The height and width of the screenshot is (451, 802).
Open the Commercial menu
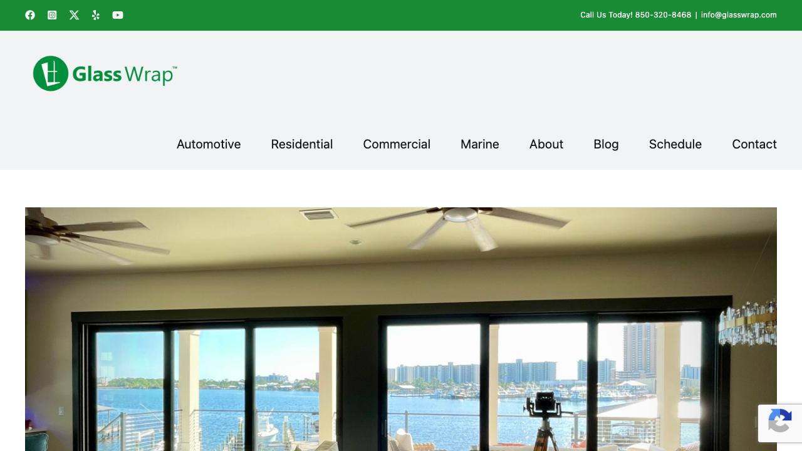pyautogui.click(x=397, y=144)
